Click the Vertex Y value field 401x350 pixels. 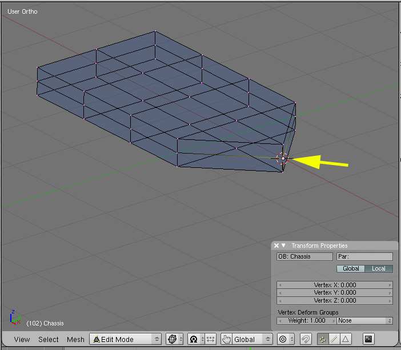[x=335, y=292]
